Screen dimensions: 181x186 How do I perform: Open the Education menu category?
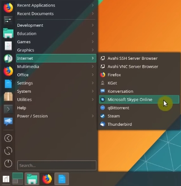[56, 33]
